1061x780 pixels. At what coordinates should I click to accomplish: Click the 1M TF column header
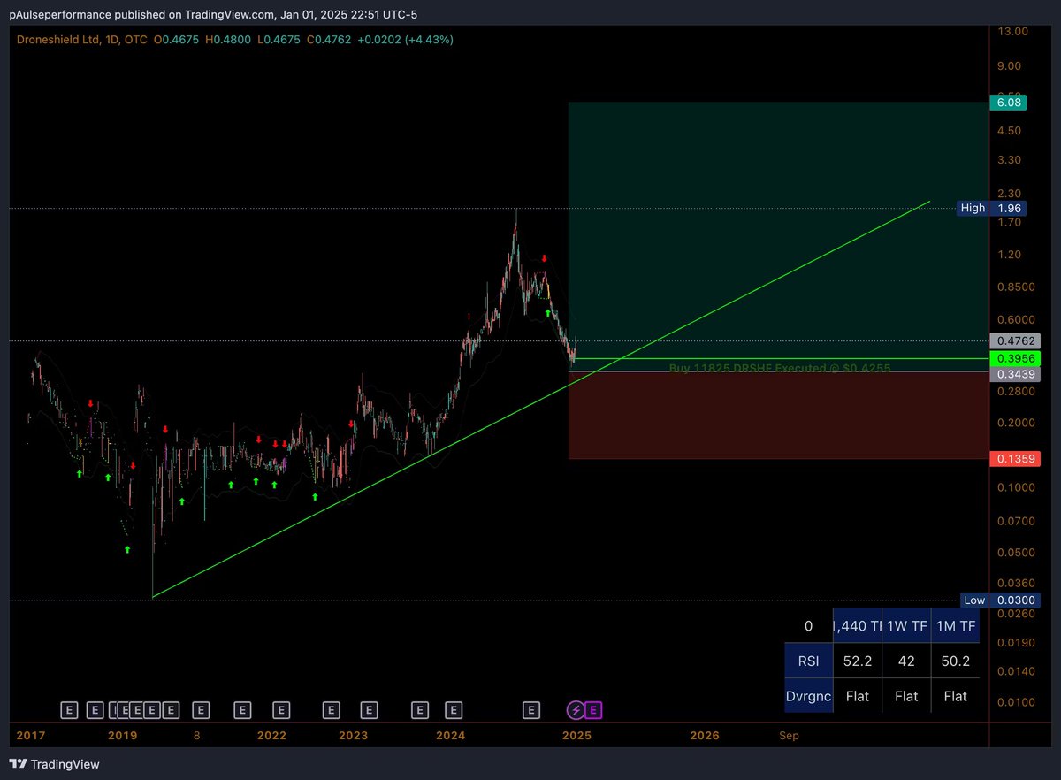pyautogui.click(x=956, y=625)
